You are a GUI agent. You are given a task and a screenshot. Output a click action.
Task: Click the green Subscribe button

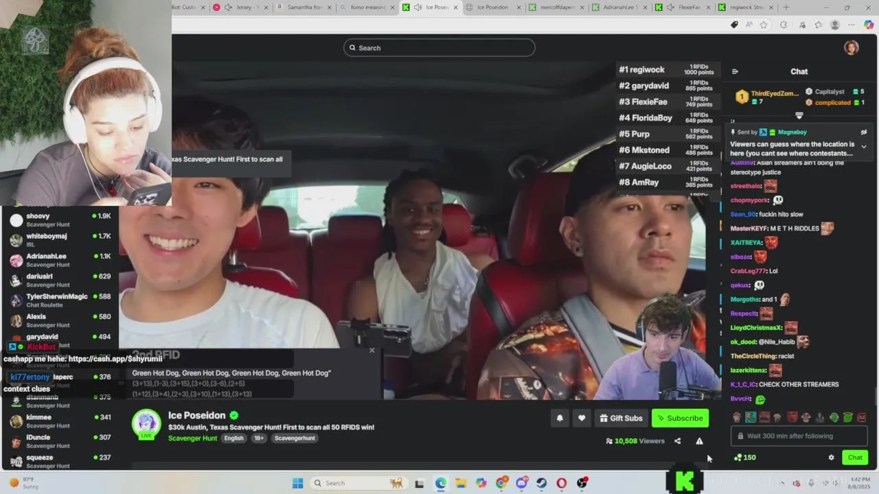(x=680, y=418)
